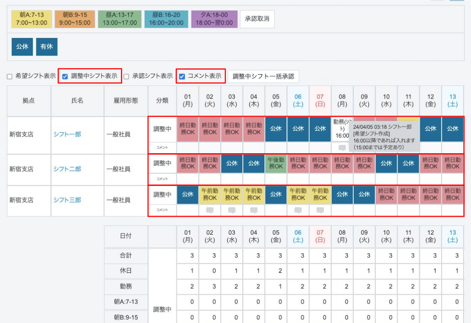View シフト三郎's comment on 06 (土)

[298, 210]
